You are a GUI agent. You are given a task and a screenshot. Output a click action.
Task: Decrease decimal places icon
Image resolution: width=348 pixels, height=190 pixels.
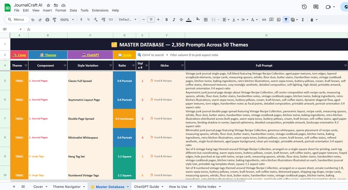point(96,20)
